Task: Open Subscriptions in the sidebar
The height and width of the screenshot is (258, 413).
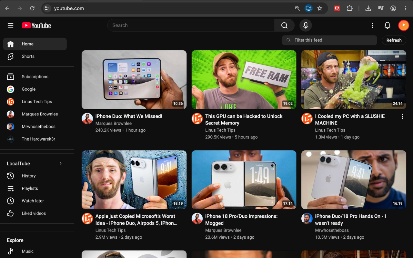Action: (35, 77)
